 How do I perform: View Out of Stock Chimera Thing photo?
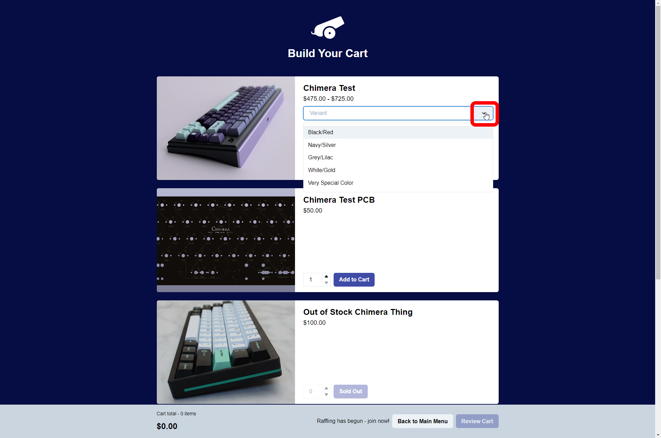click(226, 352)
